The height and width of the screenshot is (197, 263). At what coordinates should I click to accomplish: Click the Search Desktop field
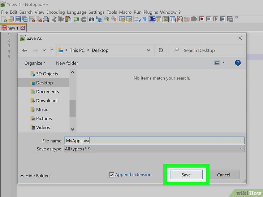pos(207,50)
